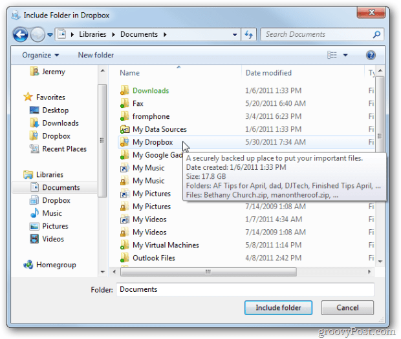Image resolution: width=401 pixels, height=339 pixels.
Task: Select Dropbox under Favorites
Action: [x=50, y=136]
